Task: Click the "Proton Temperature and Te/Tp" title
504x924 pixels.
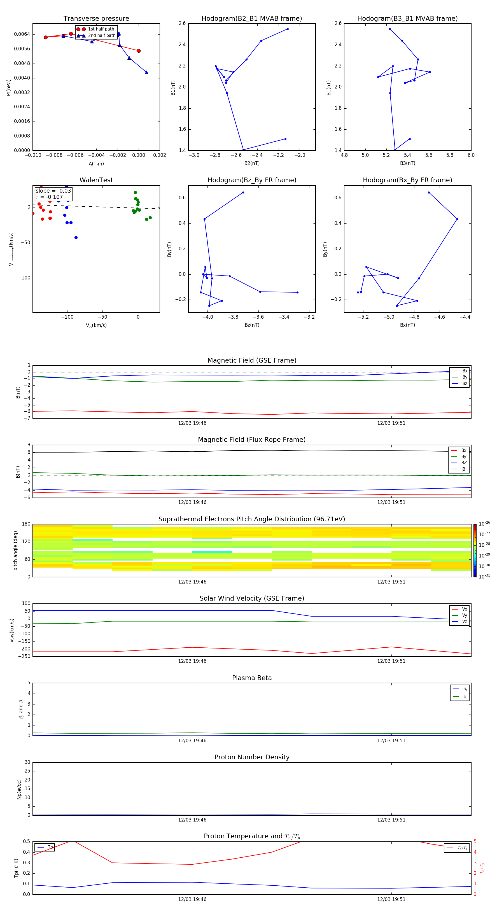Action: coord(252,836)
